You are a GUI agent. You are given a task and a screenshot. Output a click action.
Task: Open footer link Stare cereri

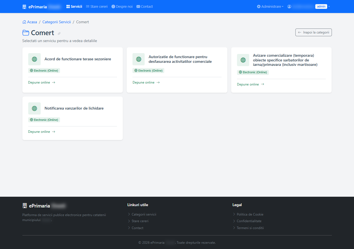(140, 221)
